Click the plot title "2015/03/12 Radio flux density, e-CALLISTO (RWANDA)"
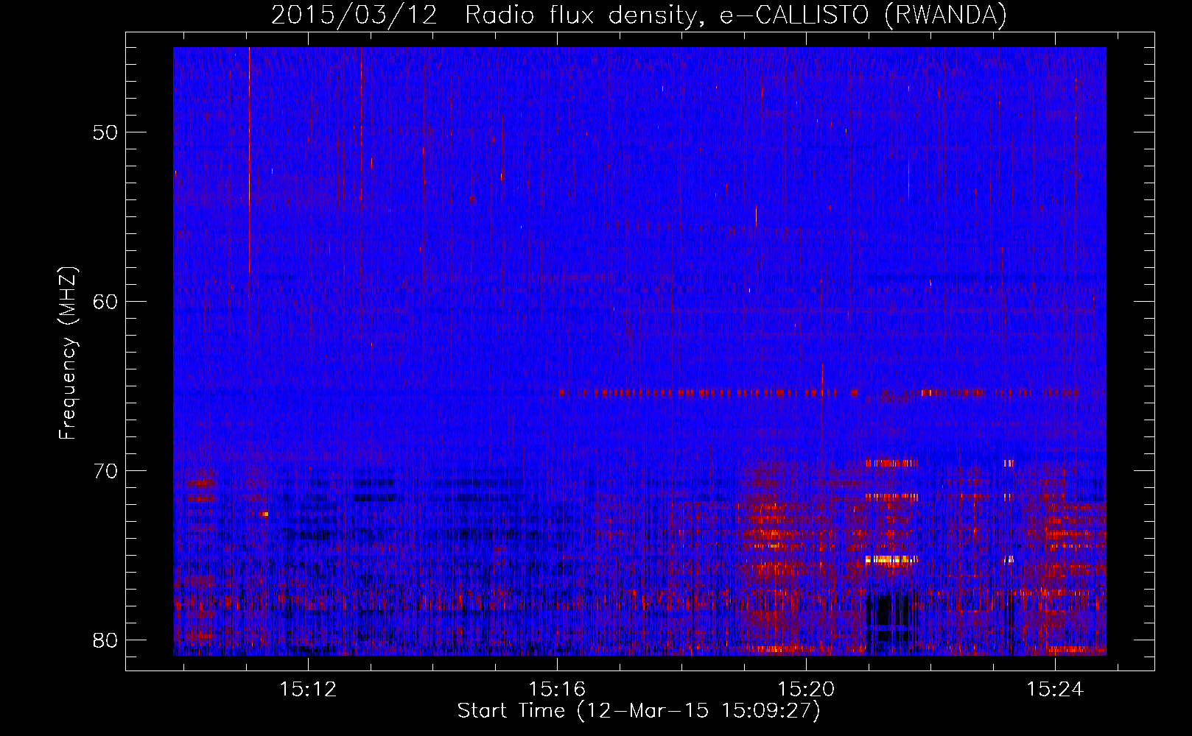 639,15
